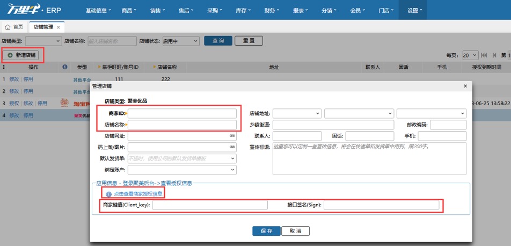Screen dimensions: 511x246
Task: Open the 报表 menu
Action: coord(301,10)
